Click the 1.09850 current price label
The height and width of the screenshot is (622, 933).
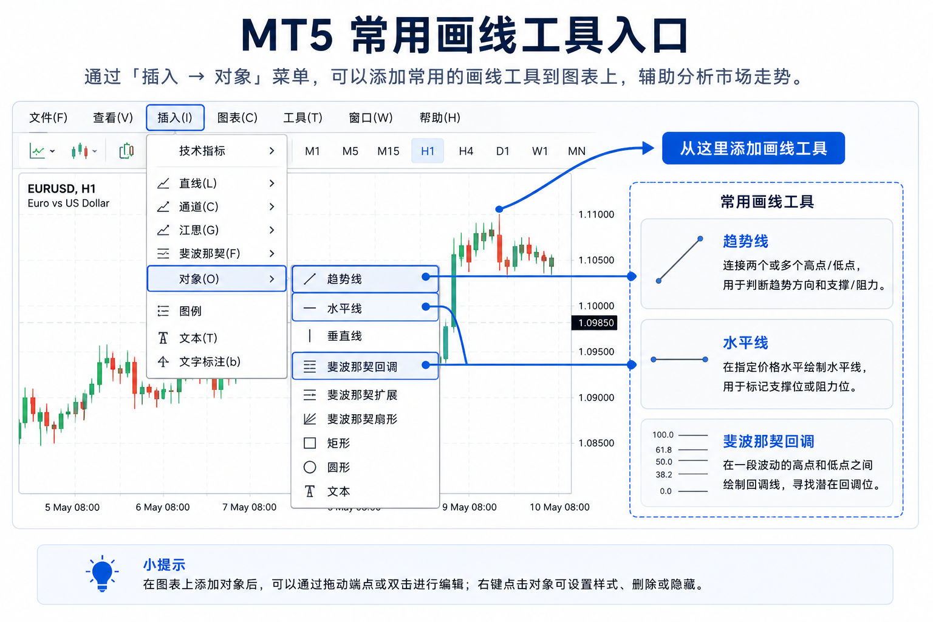point(595,323)
